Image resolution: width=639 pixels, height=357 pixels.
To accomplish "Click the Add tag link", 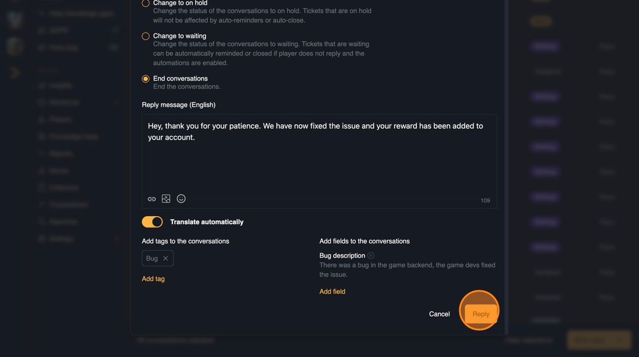I will click(x=153, y=279).
